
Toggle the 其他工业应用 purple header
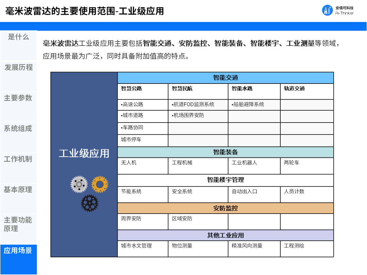coord(225,235)
